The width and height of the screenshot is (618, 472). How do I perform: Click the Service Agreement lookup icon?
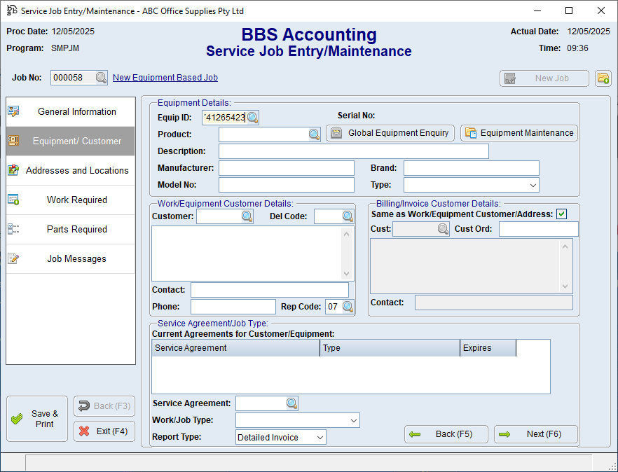point(291,403)
